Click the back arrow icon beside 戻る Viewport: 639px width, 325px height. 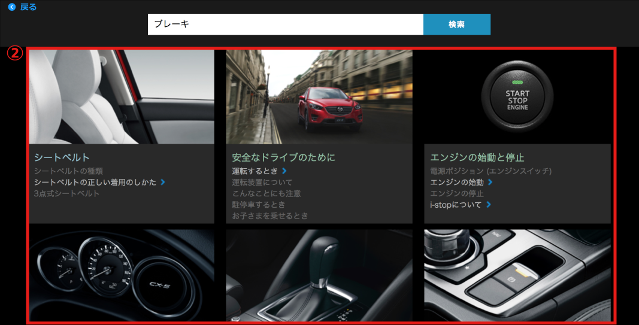[12, 7]
